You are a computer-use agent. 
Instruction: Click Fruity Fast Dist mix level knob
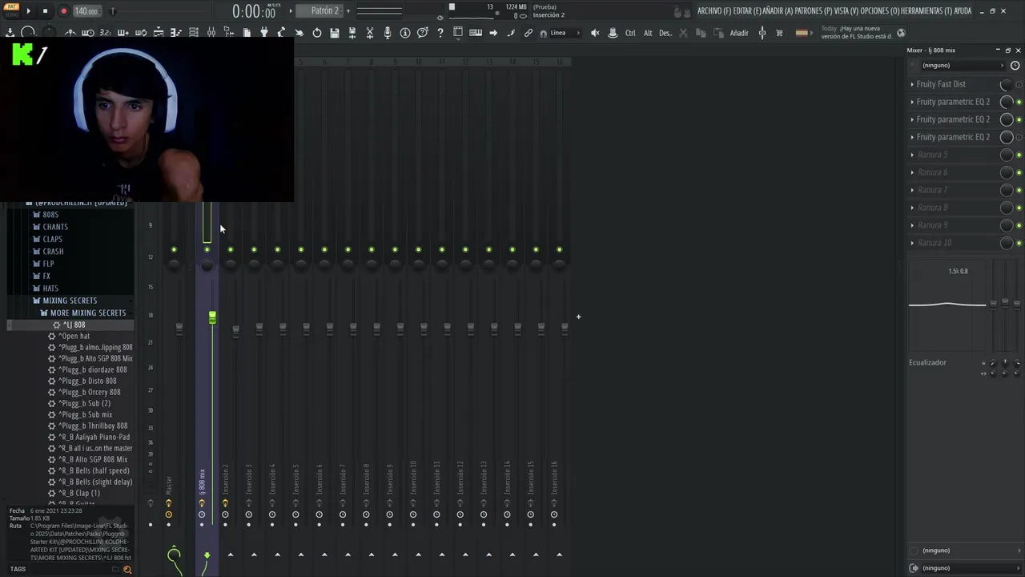pyautogui.click(x=1007, y=84)
